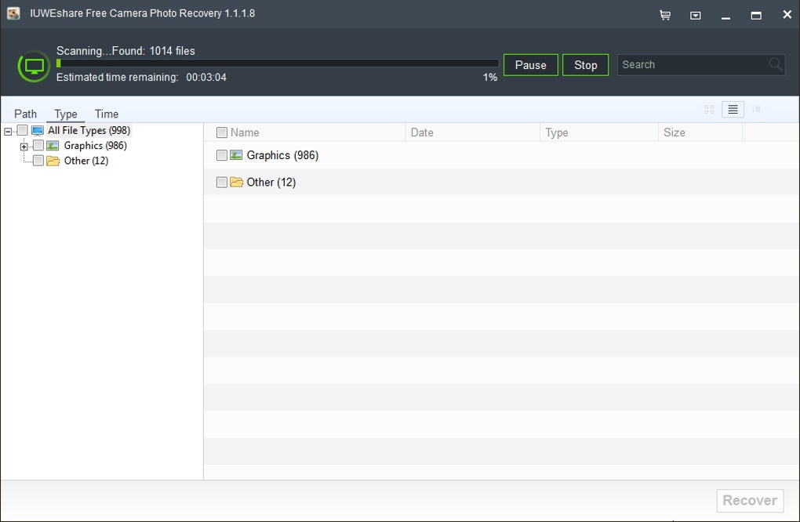Switch to the Path tab
The height and width of the screenshot is (522, 800).
tap(26, 114)
